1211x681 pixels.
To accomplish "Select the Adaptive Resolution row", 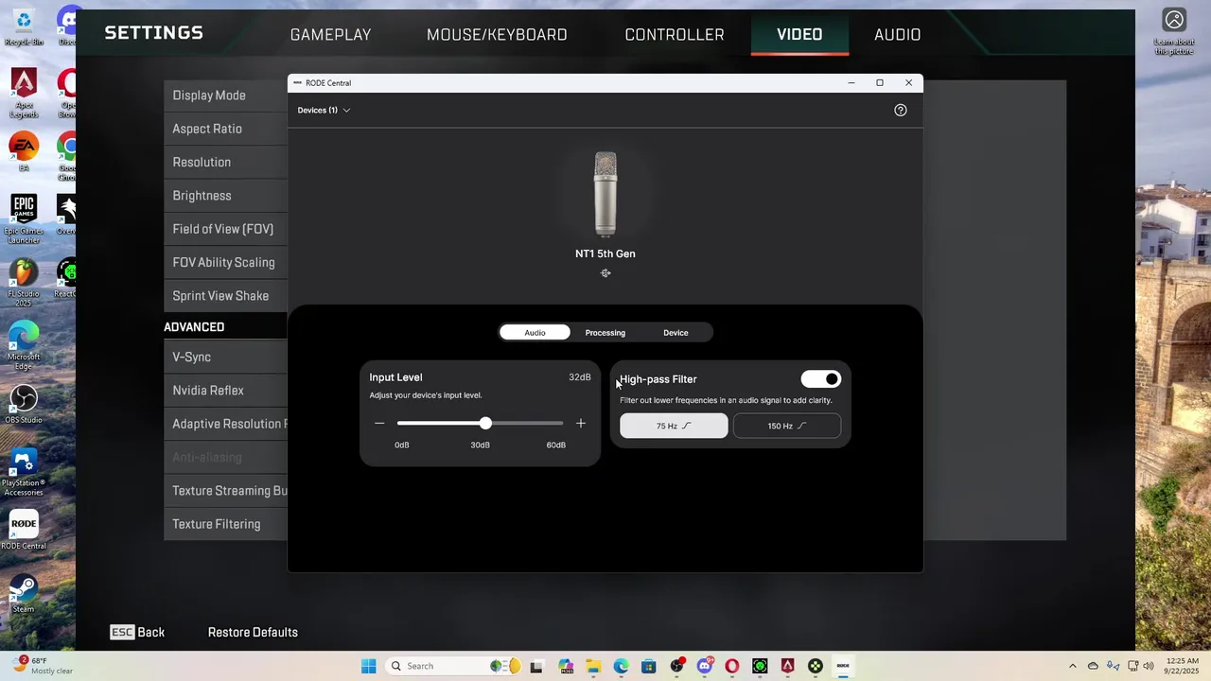I will 225,424.
